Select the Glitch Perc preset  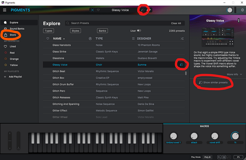(114, 91)
